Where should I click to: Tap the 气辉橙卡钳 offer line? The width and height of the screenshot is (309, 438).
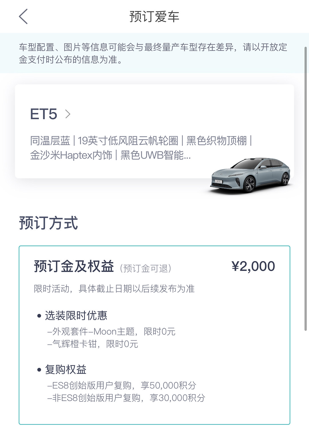pos(93,344)
